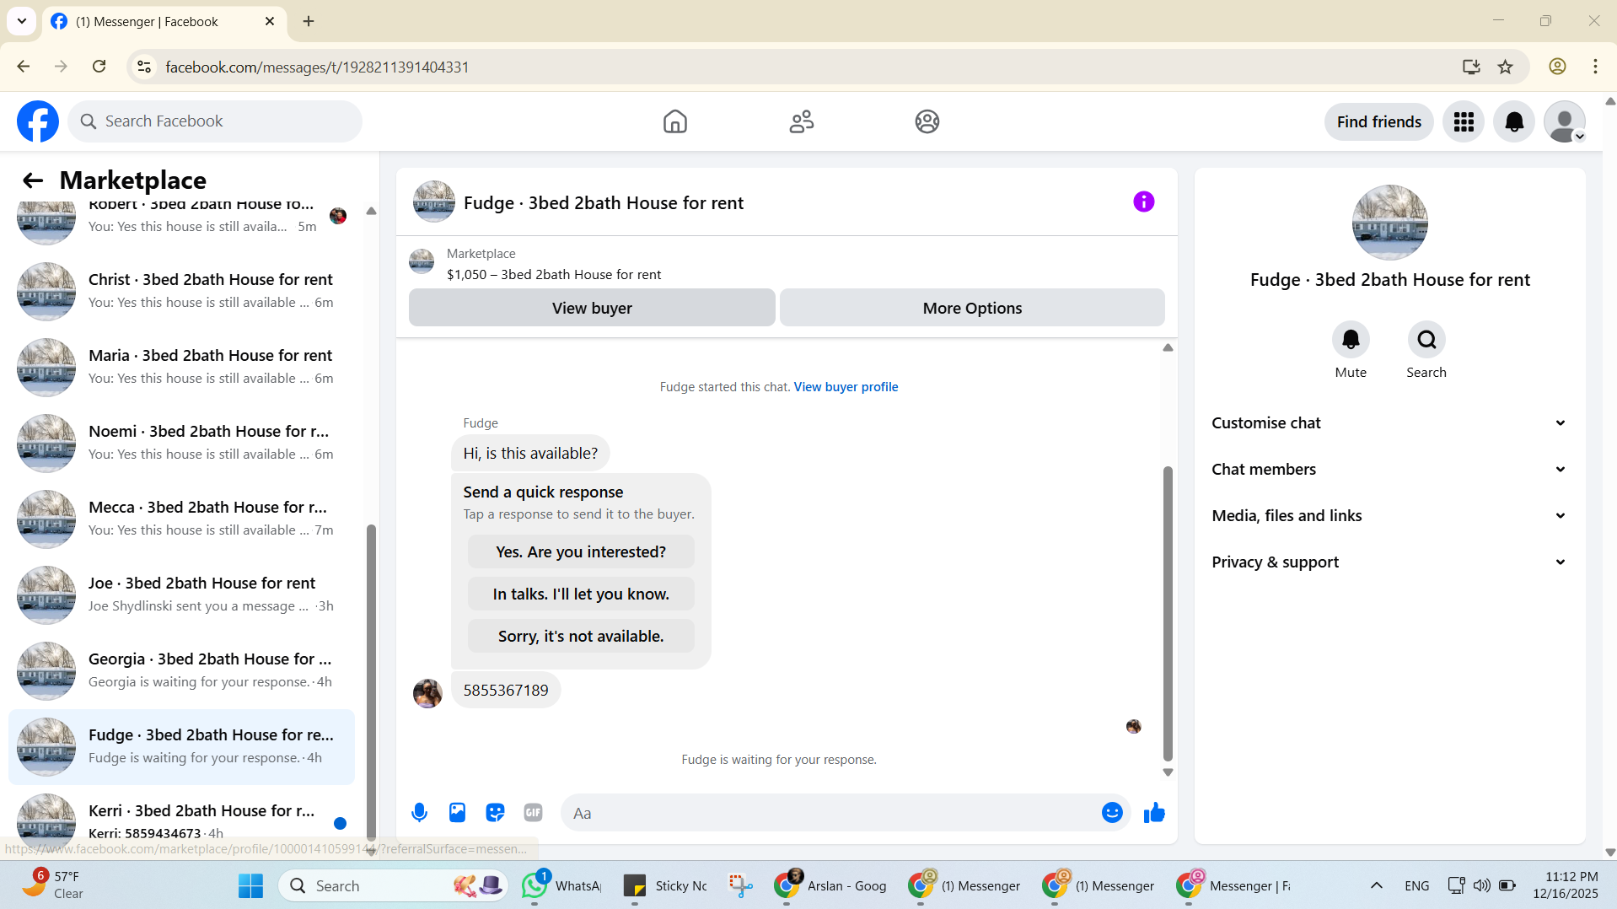Expand the Privacy & support section
The width and height of the screenshot is (1617, 909).
[1389, 562]
